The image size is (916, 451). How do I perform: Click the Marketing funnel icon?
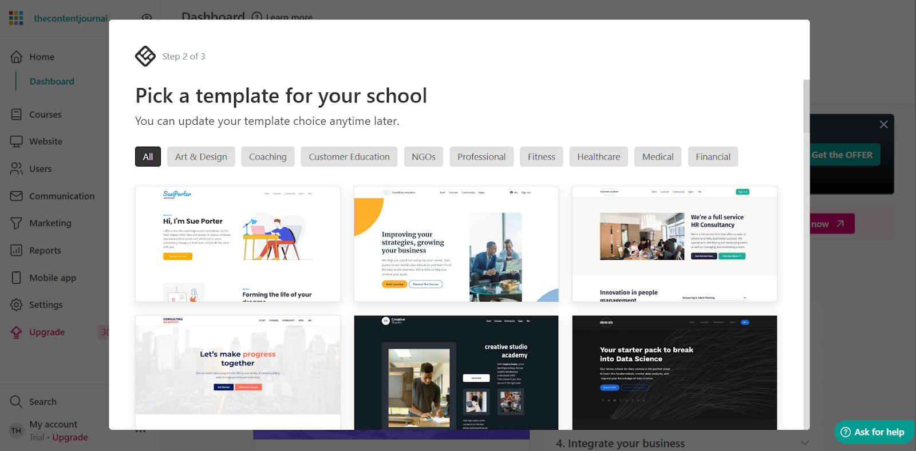tap(17, 223)
